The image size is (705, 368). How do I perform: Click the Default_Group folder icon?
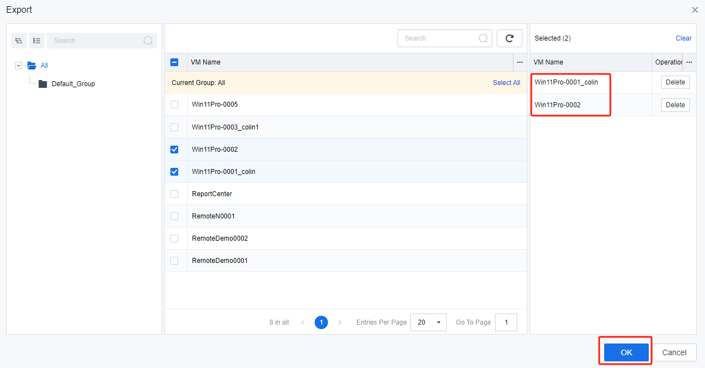pyautogui.click(x=43, y=84)
